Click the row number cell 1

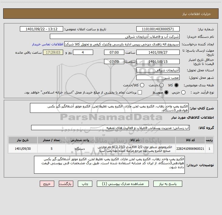(x=209, y=149)
